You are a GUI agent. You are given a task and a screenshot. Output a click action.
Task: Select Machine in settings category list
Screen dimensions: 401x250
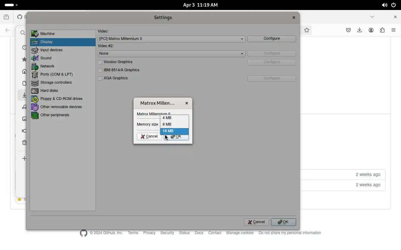63,34
